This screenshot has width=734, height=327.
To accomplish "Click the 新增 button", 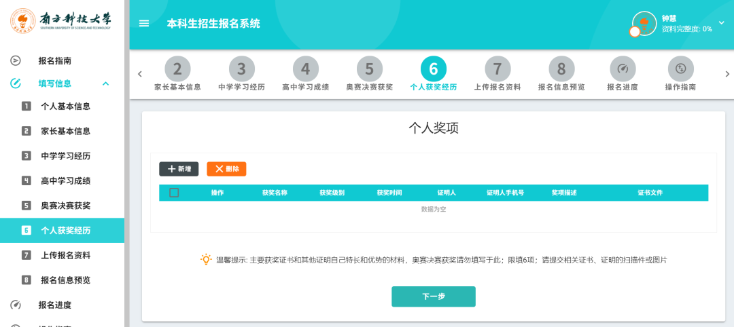I will (x=179, y=169).
